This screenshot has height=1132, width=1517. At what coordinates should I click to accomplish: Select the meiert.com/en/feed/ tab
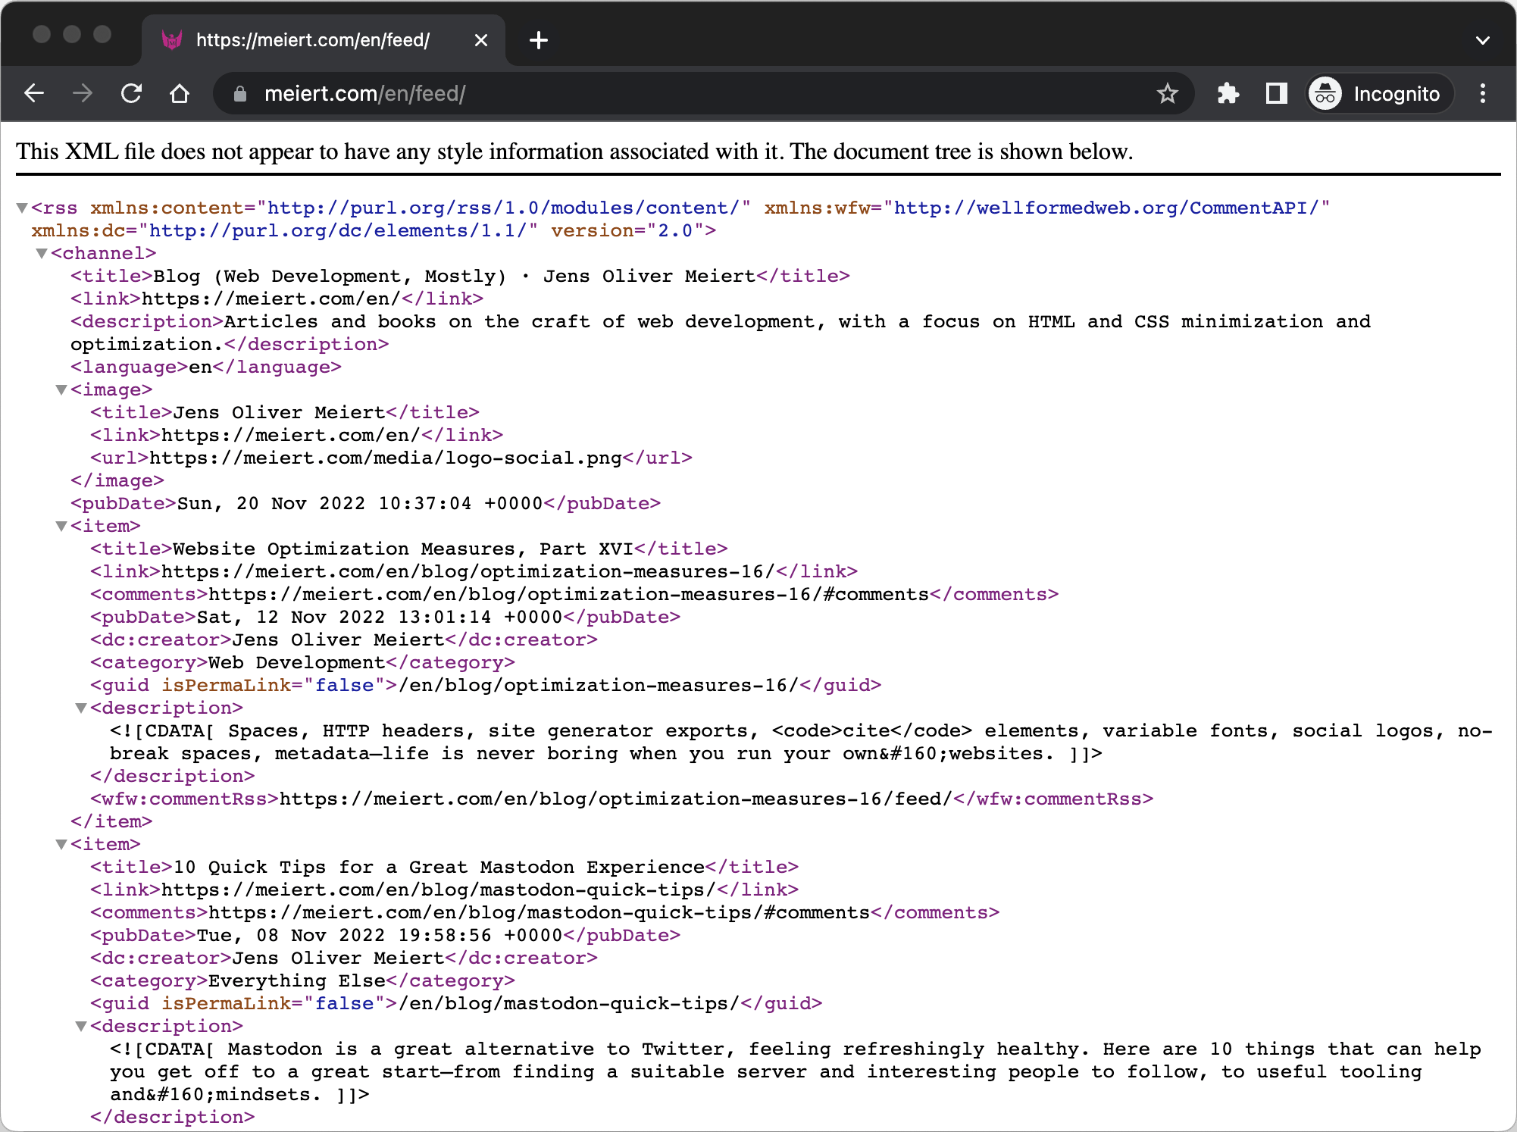pyautogui.click(x=324, y=40)
